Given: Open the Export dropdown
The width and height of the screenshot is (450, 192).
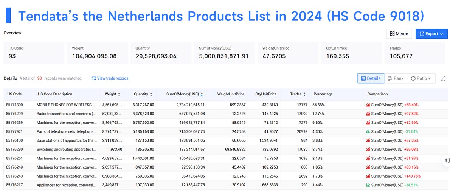Looking at the screenshot, I should [431, 34].
